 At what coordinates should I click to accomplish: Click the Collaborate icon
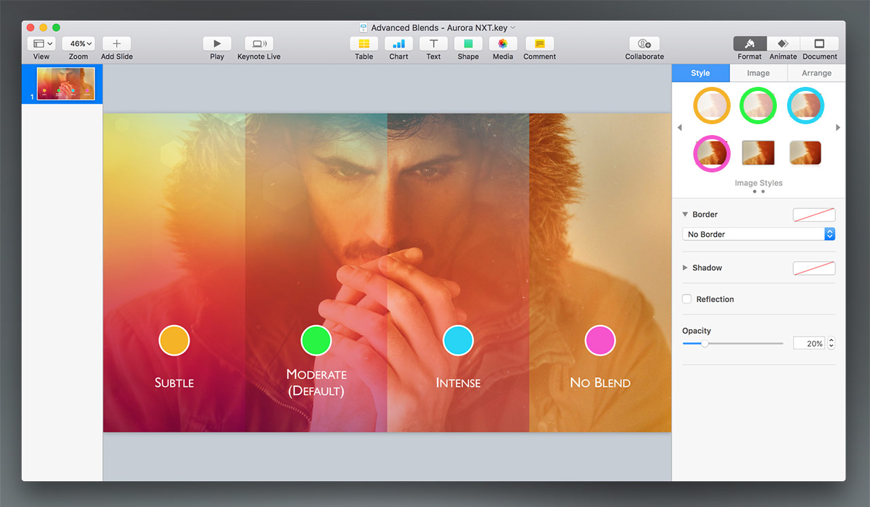click(644, 44)
